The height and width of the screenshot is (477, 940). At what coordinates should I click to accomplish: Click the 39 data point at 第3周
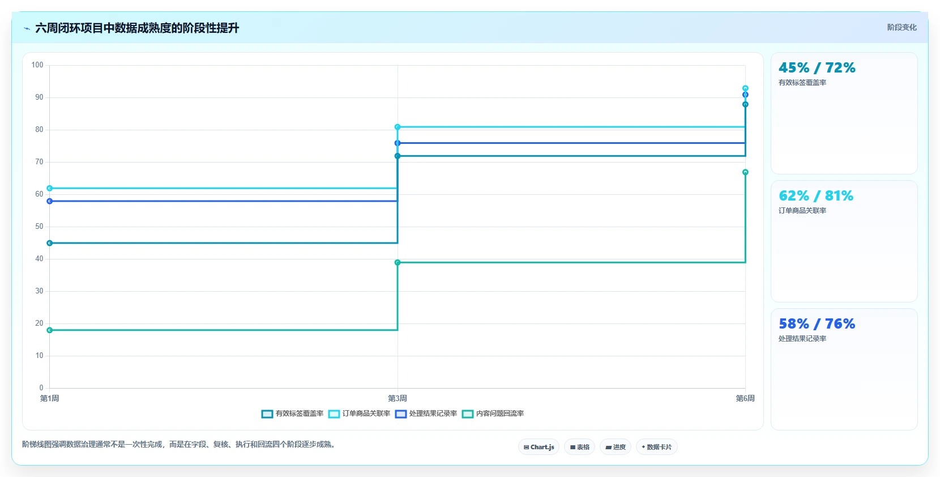(x=398, y=262)
